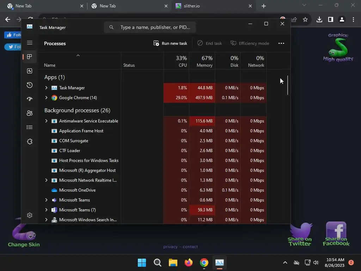
Task: Open the contact link on slither.io
Action: click(x=190, y=247)
